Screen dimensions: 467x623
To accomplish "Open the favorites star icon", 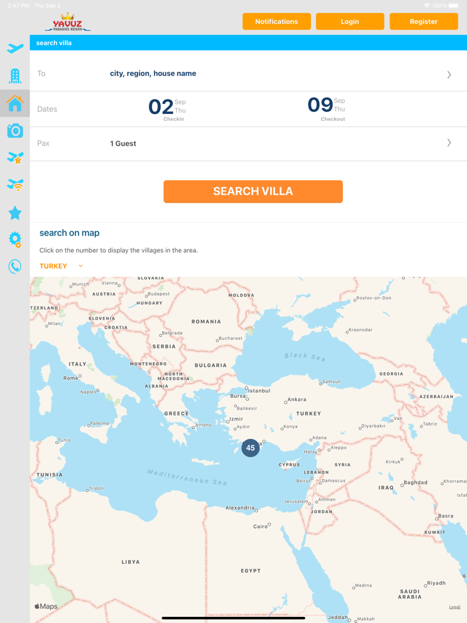I will coord(15,213).
